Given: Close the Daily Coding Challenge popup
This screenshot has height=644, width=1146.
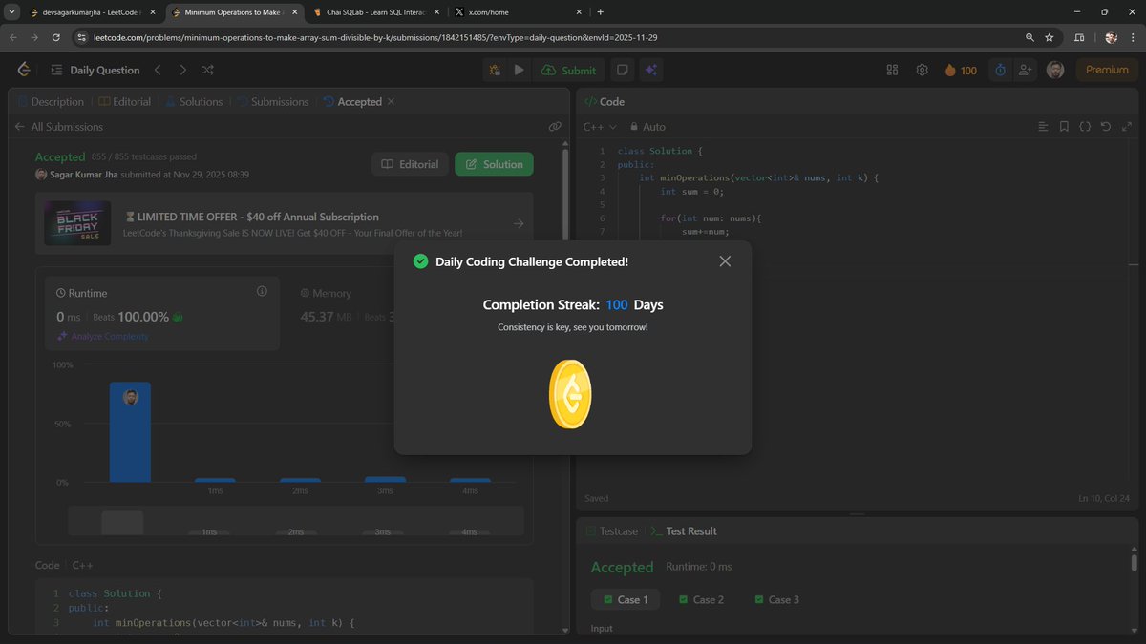Looking at the screenshot, I should point(725,261).
